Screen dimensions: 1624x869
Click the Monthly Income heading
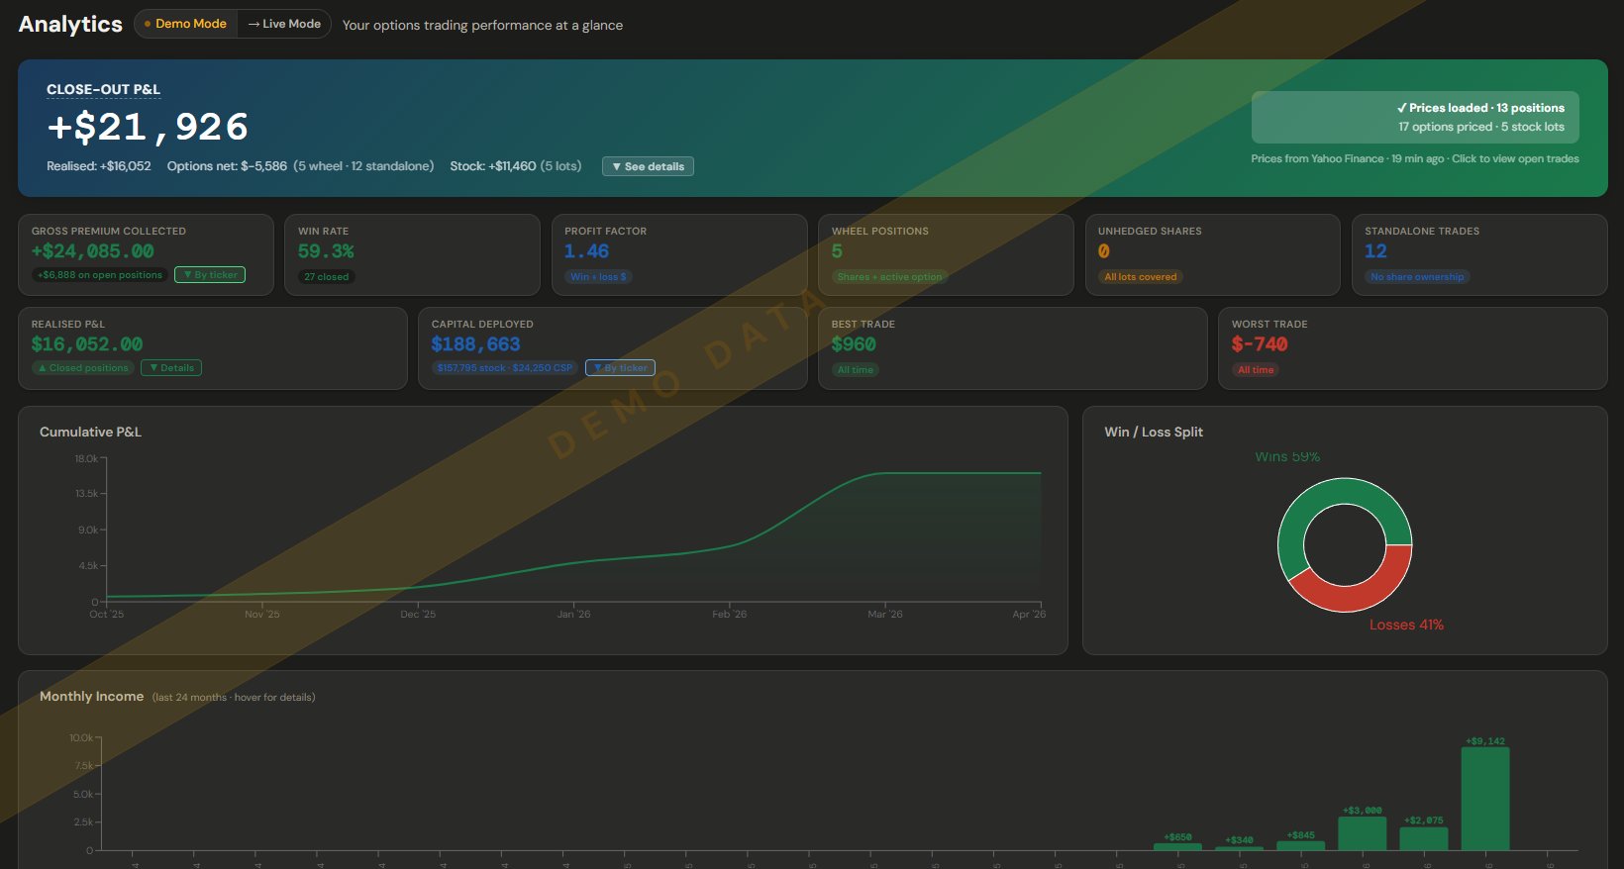91,697
